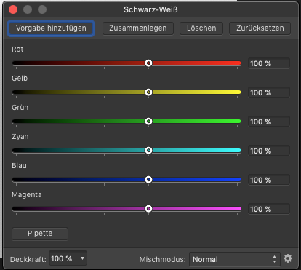Click the Rot slider handle
Screen dimensions: 301x270
(148, 63)
